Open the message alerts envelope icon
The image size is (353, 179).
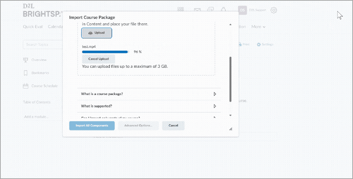pos(197,10)
